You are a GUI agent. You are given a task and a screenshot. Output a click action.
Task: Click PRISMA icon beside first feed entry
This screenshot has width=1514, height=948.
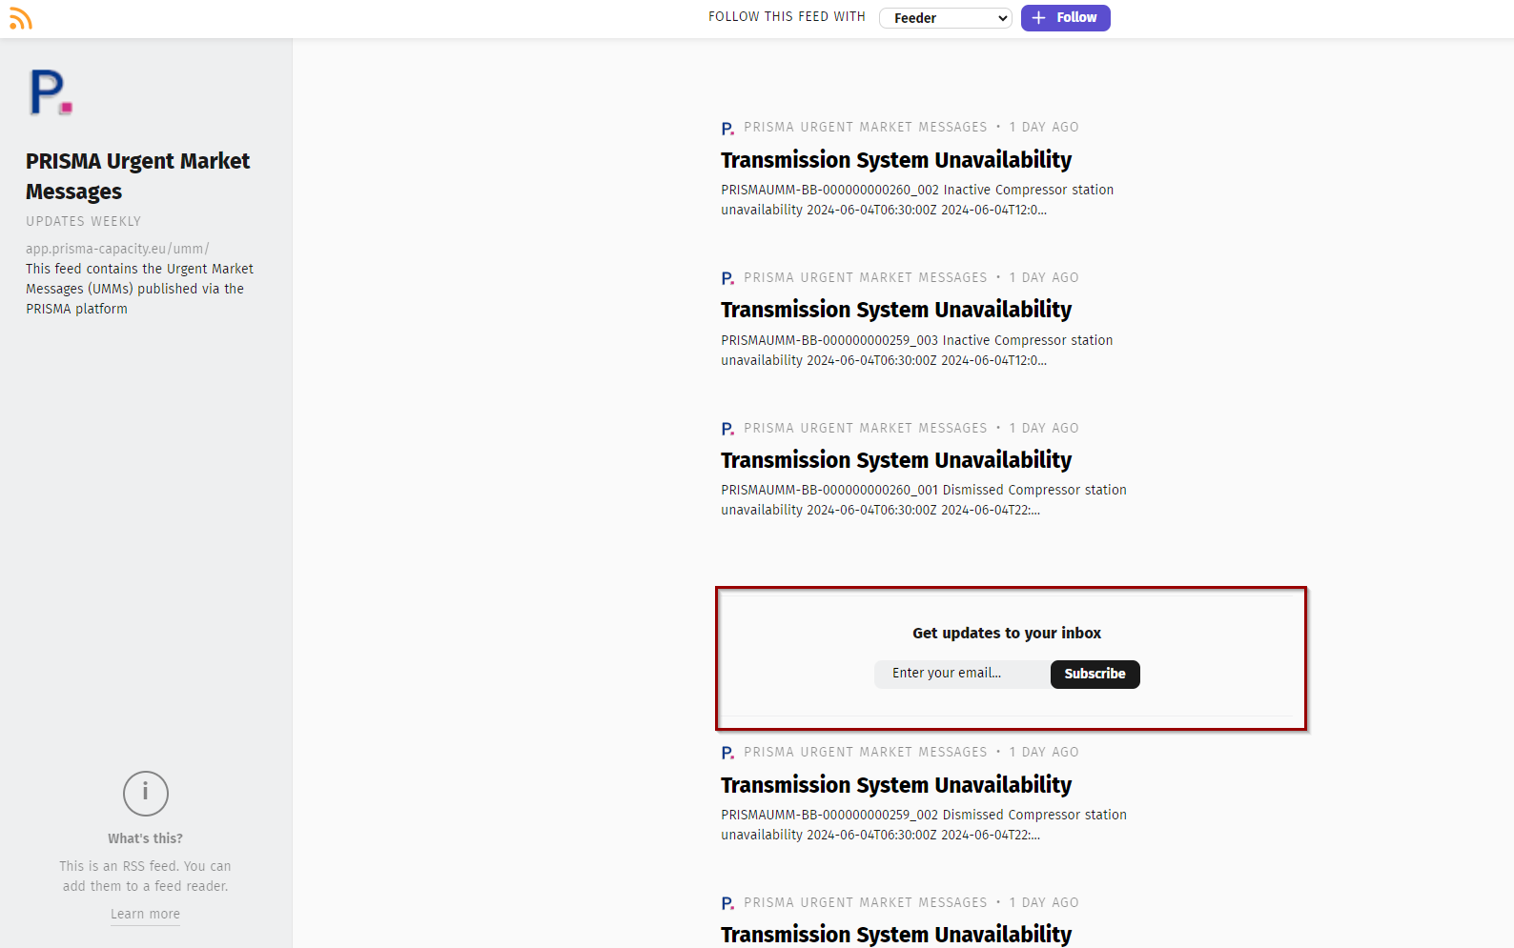pos(727,128)
